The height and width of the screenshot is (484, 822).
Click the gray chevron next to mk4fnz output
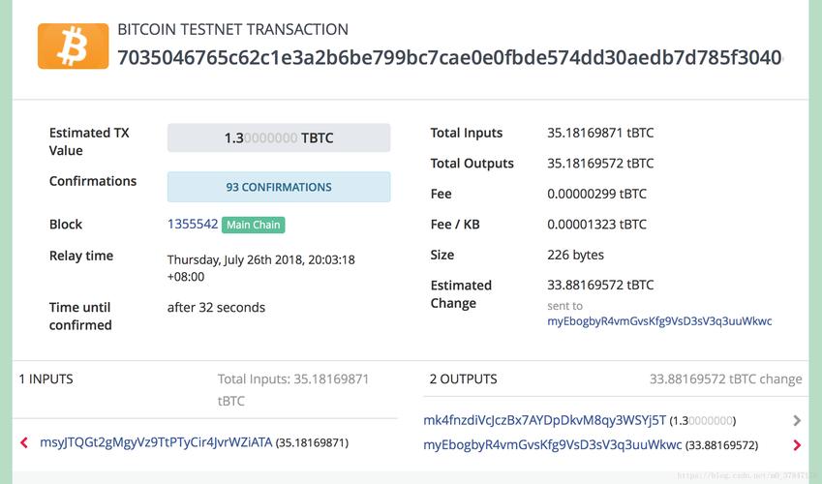pyautogui.click(x=797, y=421)
